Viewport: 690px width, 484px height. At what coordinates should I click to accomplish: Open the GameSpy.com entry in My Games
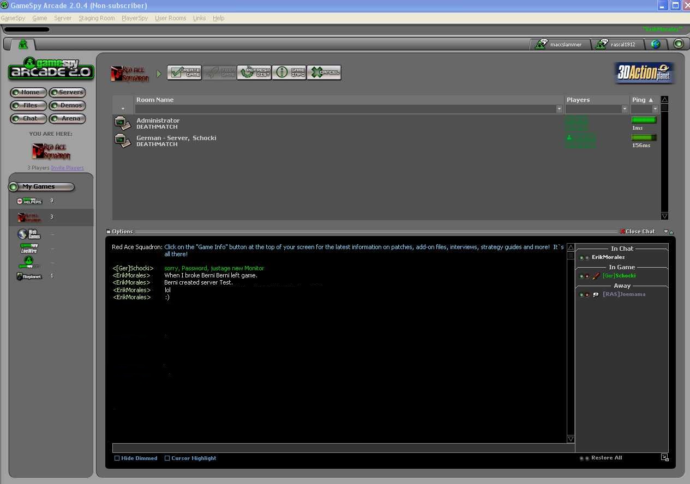click(x=30, y=263)
